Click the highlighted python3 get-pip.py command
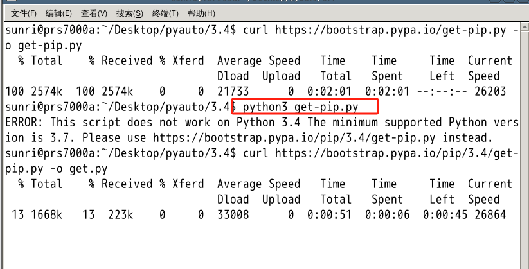Screen dimensions: 529x269 (300, 107)
